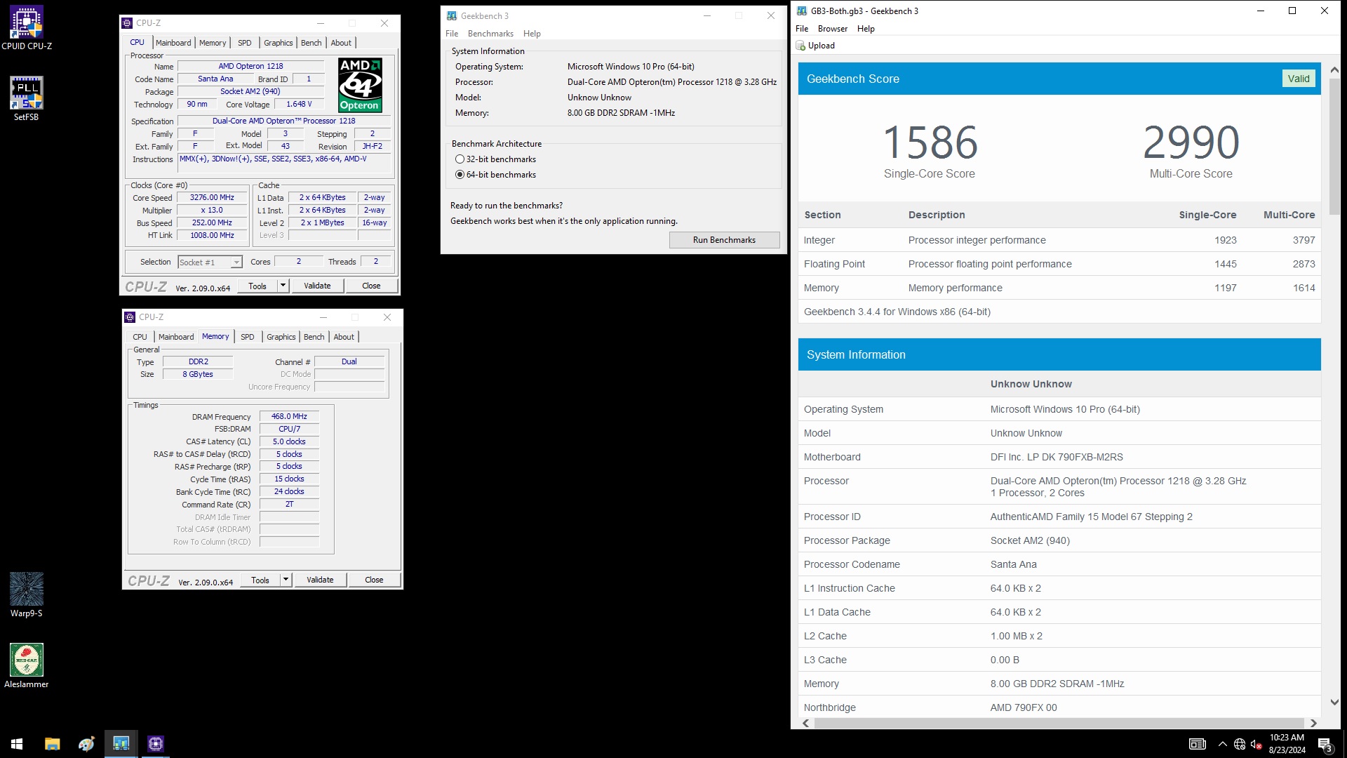This screenshot has width=1347, height=758.
Task: Click Validate in the top CPU-Z window
Action: pyautogui.click(x=317, y=286)
